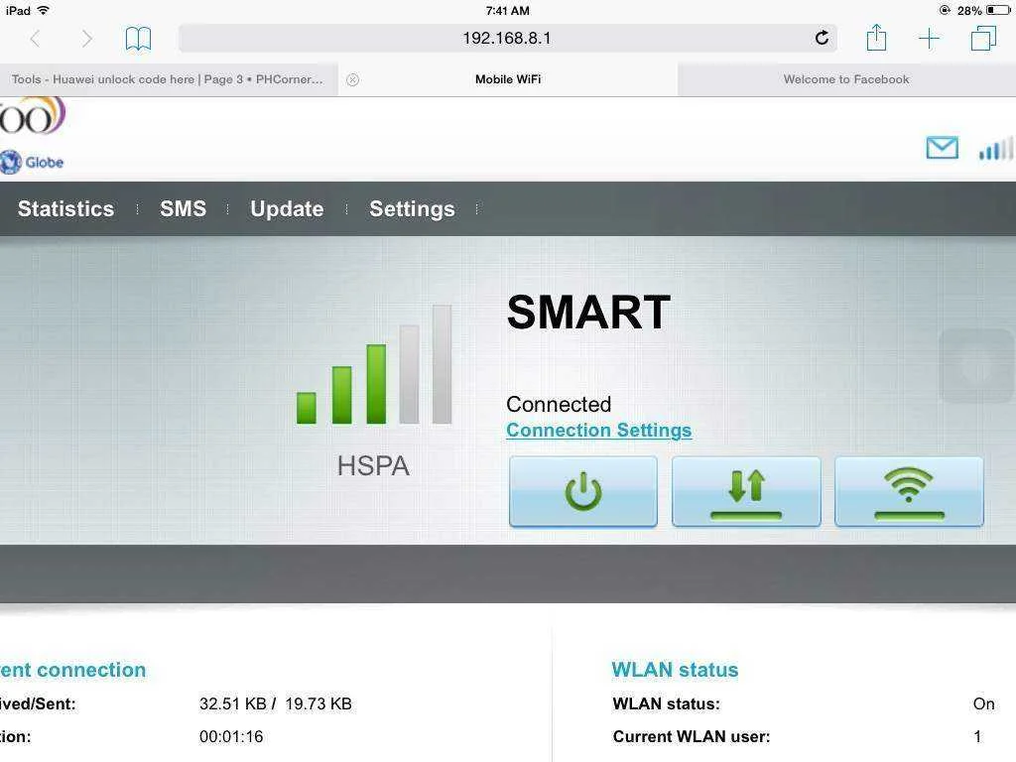Image resolution: width=1016 pixels, height=762 pixels.
Task: Switch to the PHCorner Huawei unlock tab
Action: pos(169,79)
